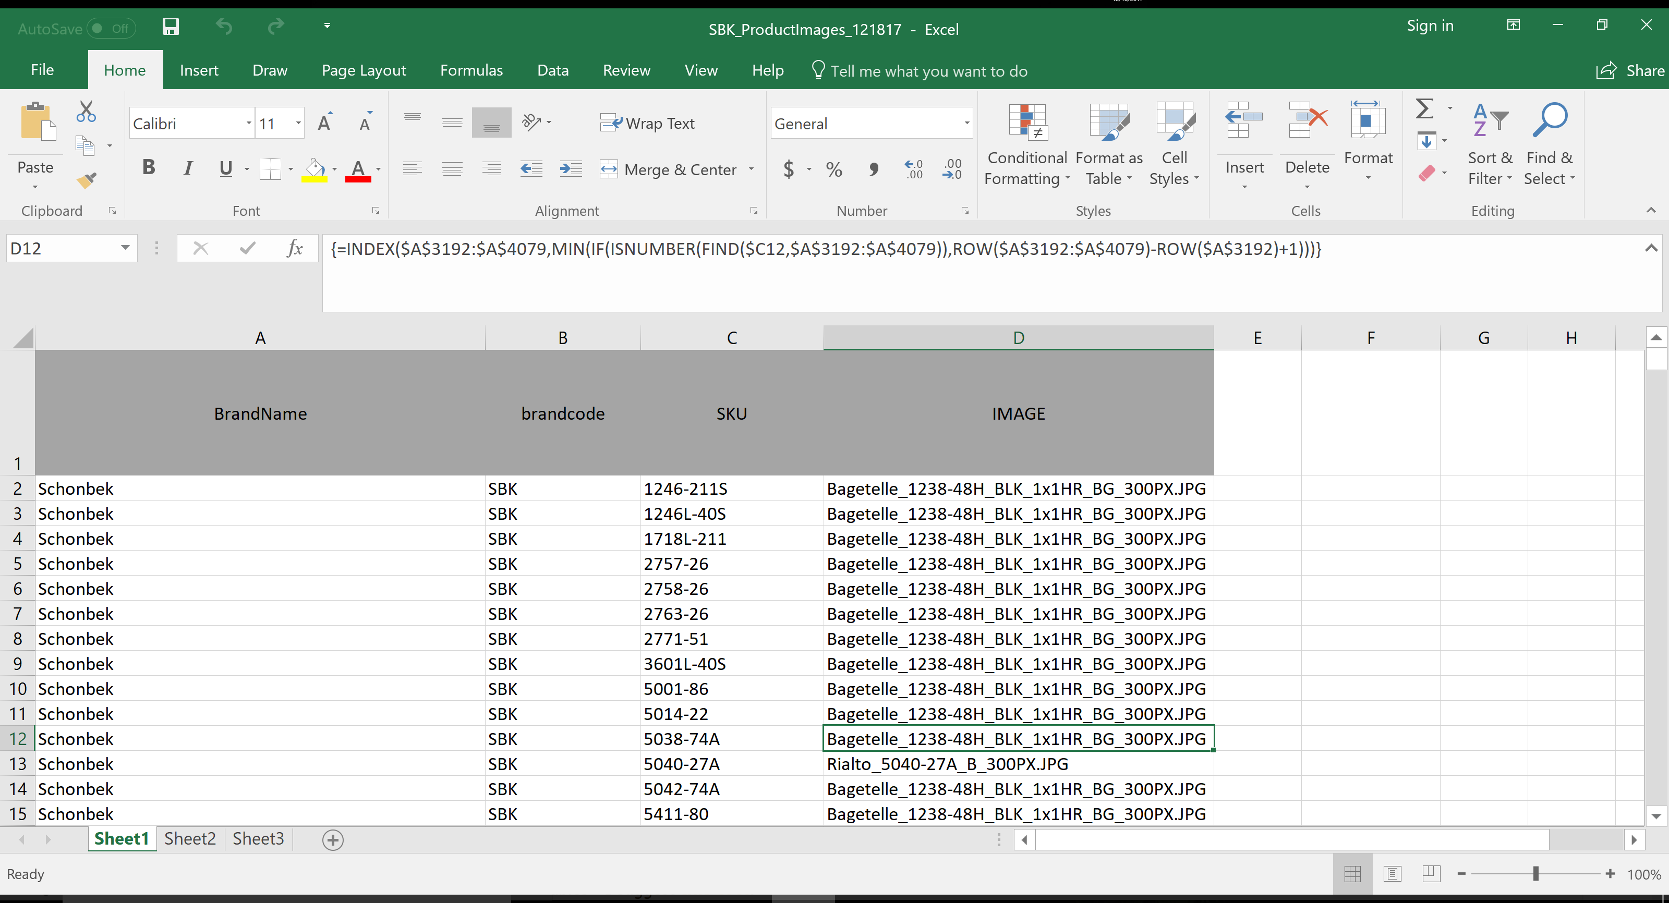Viewport: 1669px width, 903px height.
Task: Switch to Page Layout view in status bar
Action: coord(1393,874)
